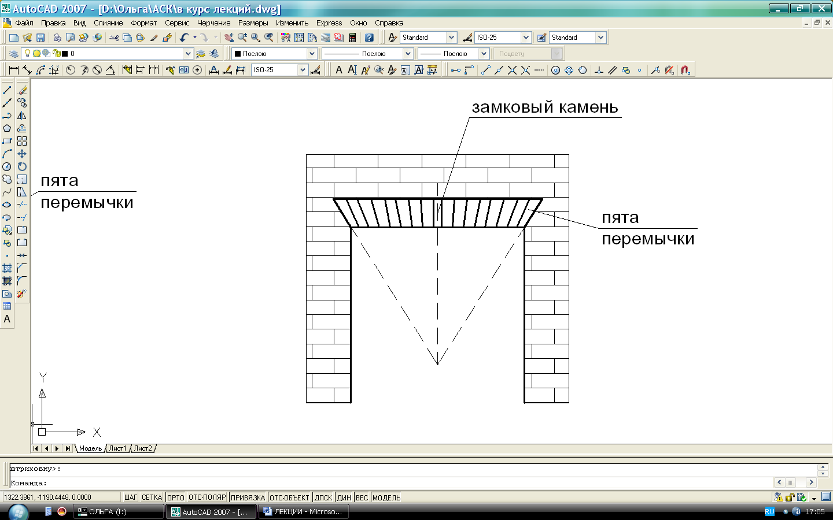
Task: Click the Save file icon
Action: click(40, 38)
